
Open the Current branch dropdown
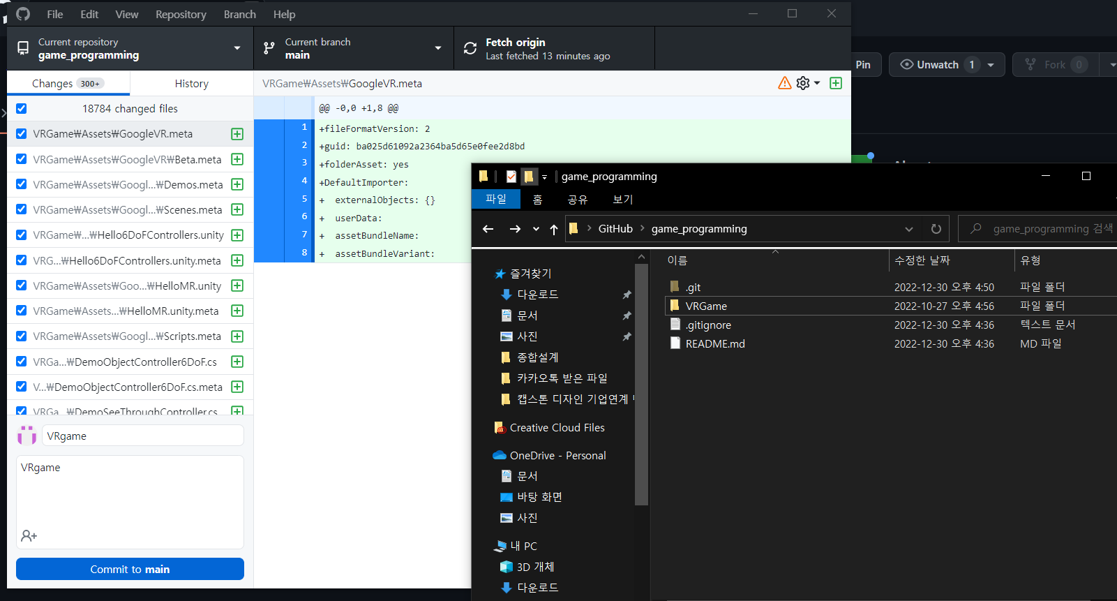coord(354,48)
